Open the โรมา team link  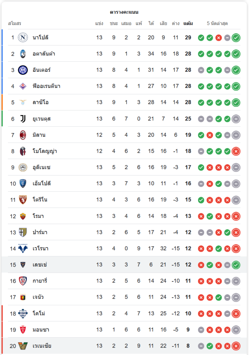pos(38,216)
